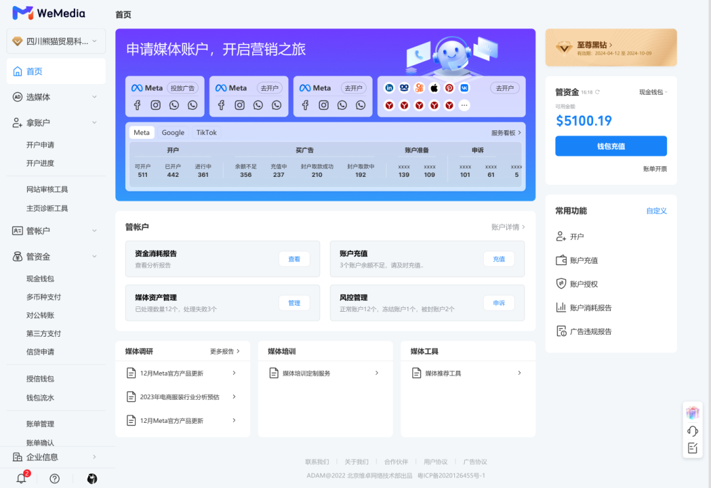Viewport: 711px width, 488px height.
Task: Click the Instagram icon in the 投放广告 card
Action: [x=155, y=105]
